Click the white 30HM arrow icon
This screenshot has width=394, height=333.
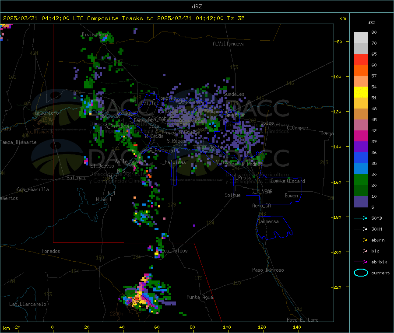click(x=361, y=229)
